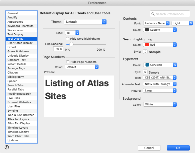Enable Hide word highlighting checkbox

coord(67,39)
